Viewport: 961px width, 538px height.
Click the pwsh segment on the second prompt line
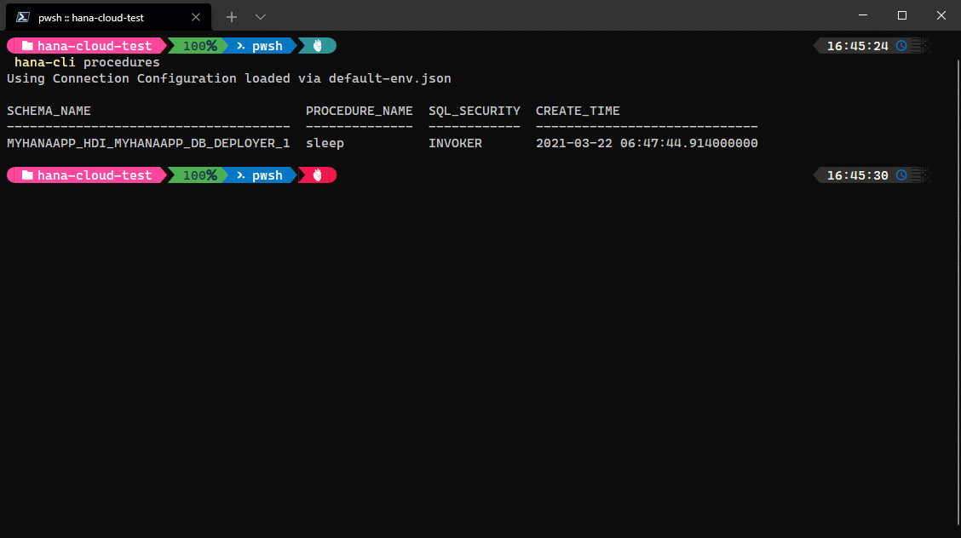[x=264, y=175]
